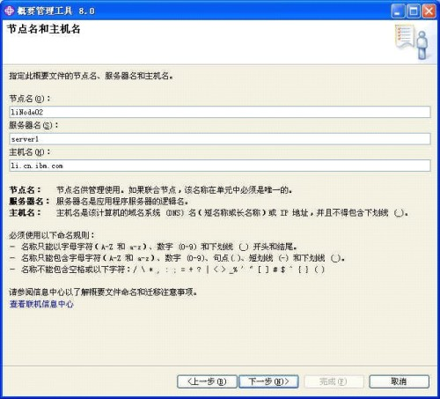Click the wizard banner profile graphic

(x=412, y=42)
